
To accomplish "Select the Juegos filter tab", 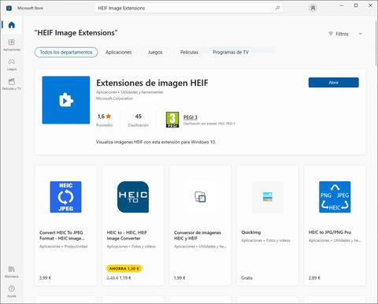I will (x=155, y=52).
